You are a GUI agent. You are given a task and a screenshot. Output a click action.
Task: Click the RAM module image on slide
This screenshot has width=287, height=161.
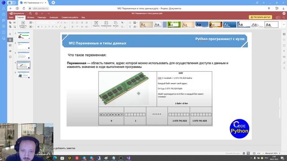[124, 88]
